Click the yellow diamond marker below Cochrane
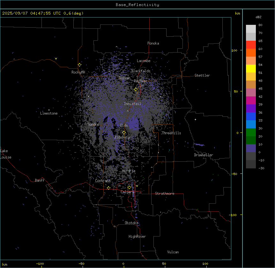 [x=108, y=188]
